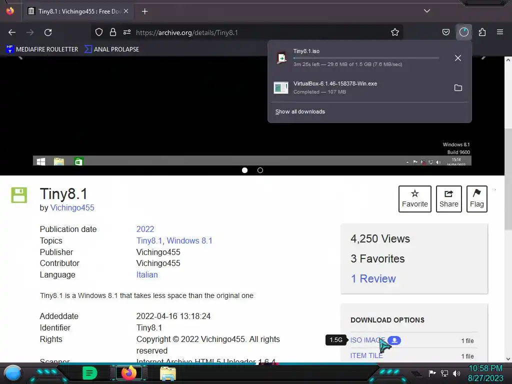Click Addeddate value 2022-04-16 13:18:24
This screenshot has width=512, height=384.
(173, 316)
